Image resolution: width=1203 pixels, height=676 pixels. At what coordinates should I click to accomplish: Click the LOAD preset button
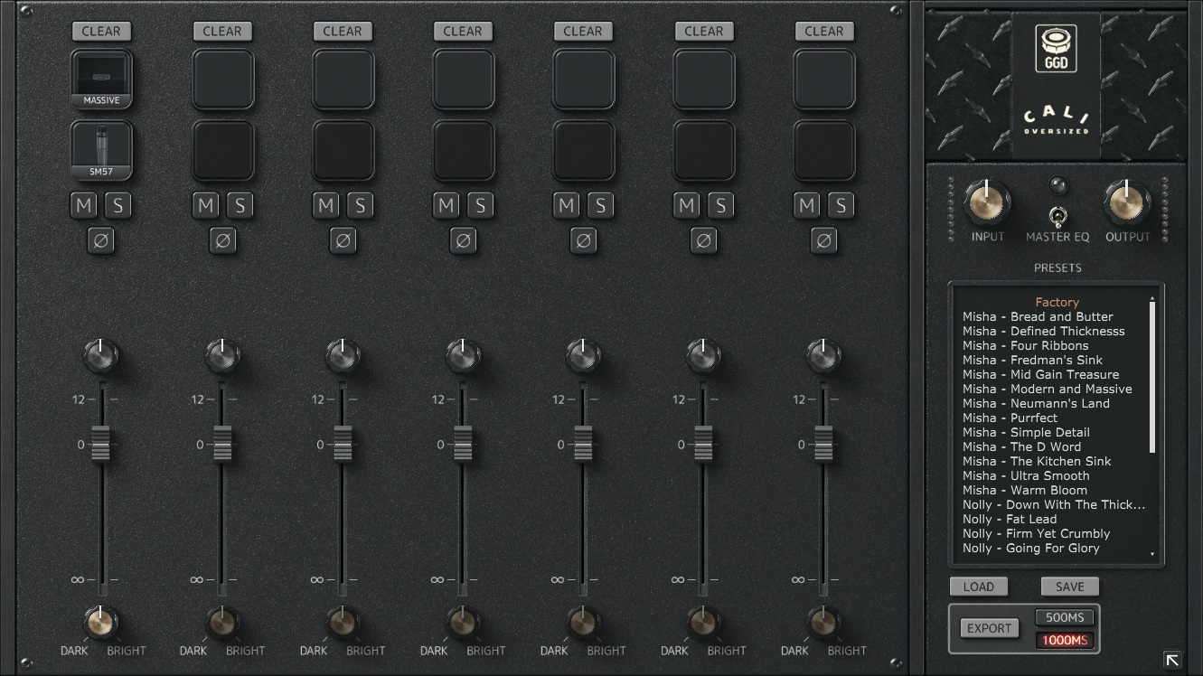click(x=979, y=587)
